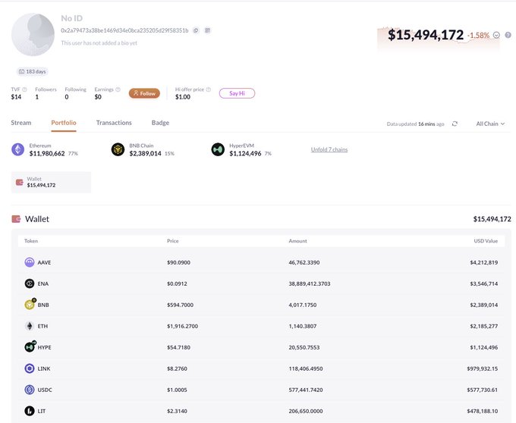Click the LIT value $478,188.10

click(x=483, y=411)
